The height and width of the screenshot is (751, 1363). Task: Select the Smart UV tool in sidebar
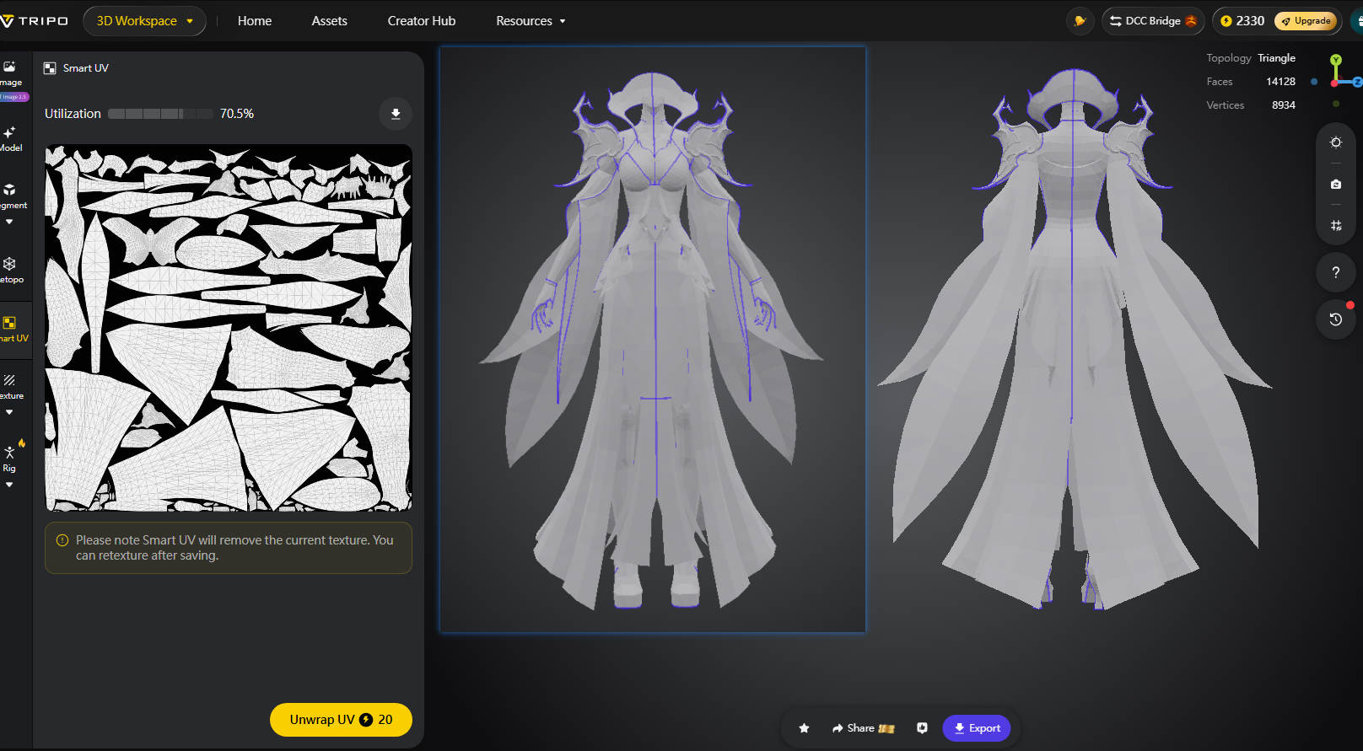(12, 330)
